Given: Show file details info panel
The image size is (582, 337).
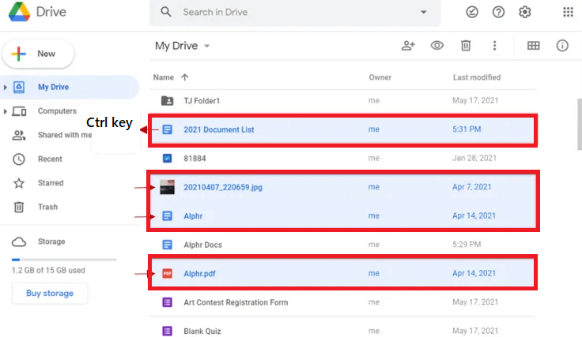Looking at the screenshot, I should (x=562, y=46).
